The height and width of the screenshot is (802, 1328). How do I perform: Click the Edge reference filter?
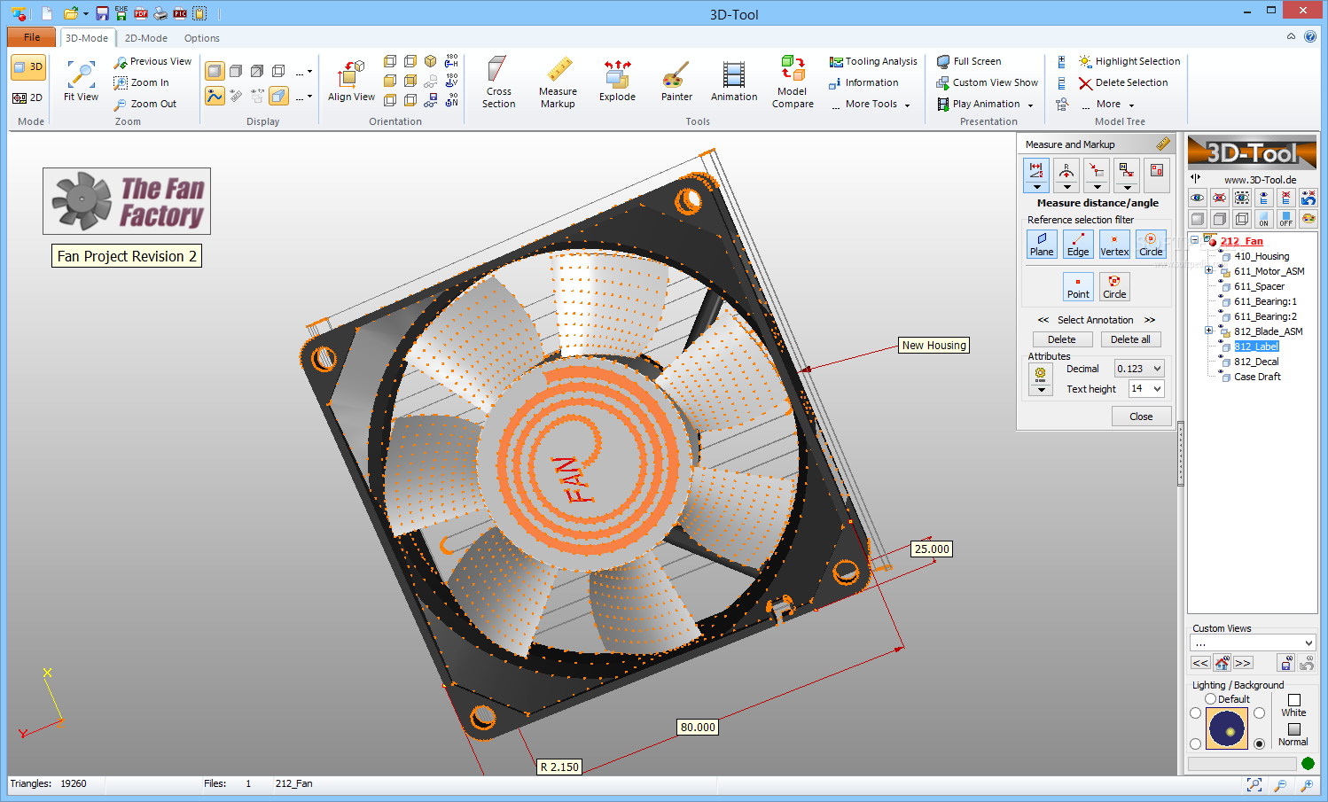pos(1078,245)
